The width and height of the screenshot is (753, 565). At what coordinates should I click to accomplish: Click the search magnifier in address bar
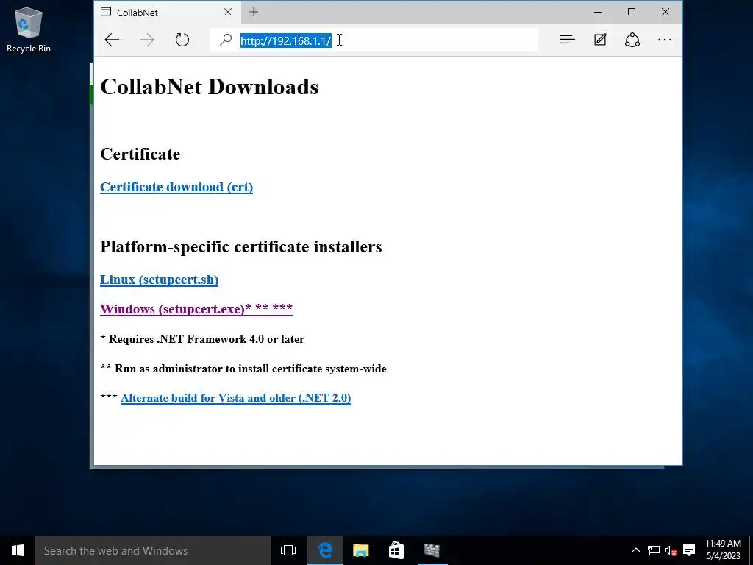pos(226,40)
